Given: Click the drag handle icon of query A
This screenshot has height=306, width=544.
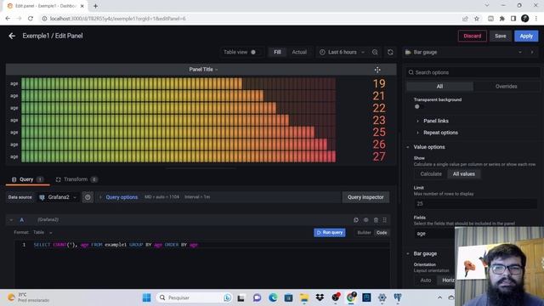Looking at the screenshot, I should tap(385, 220).
